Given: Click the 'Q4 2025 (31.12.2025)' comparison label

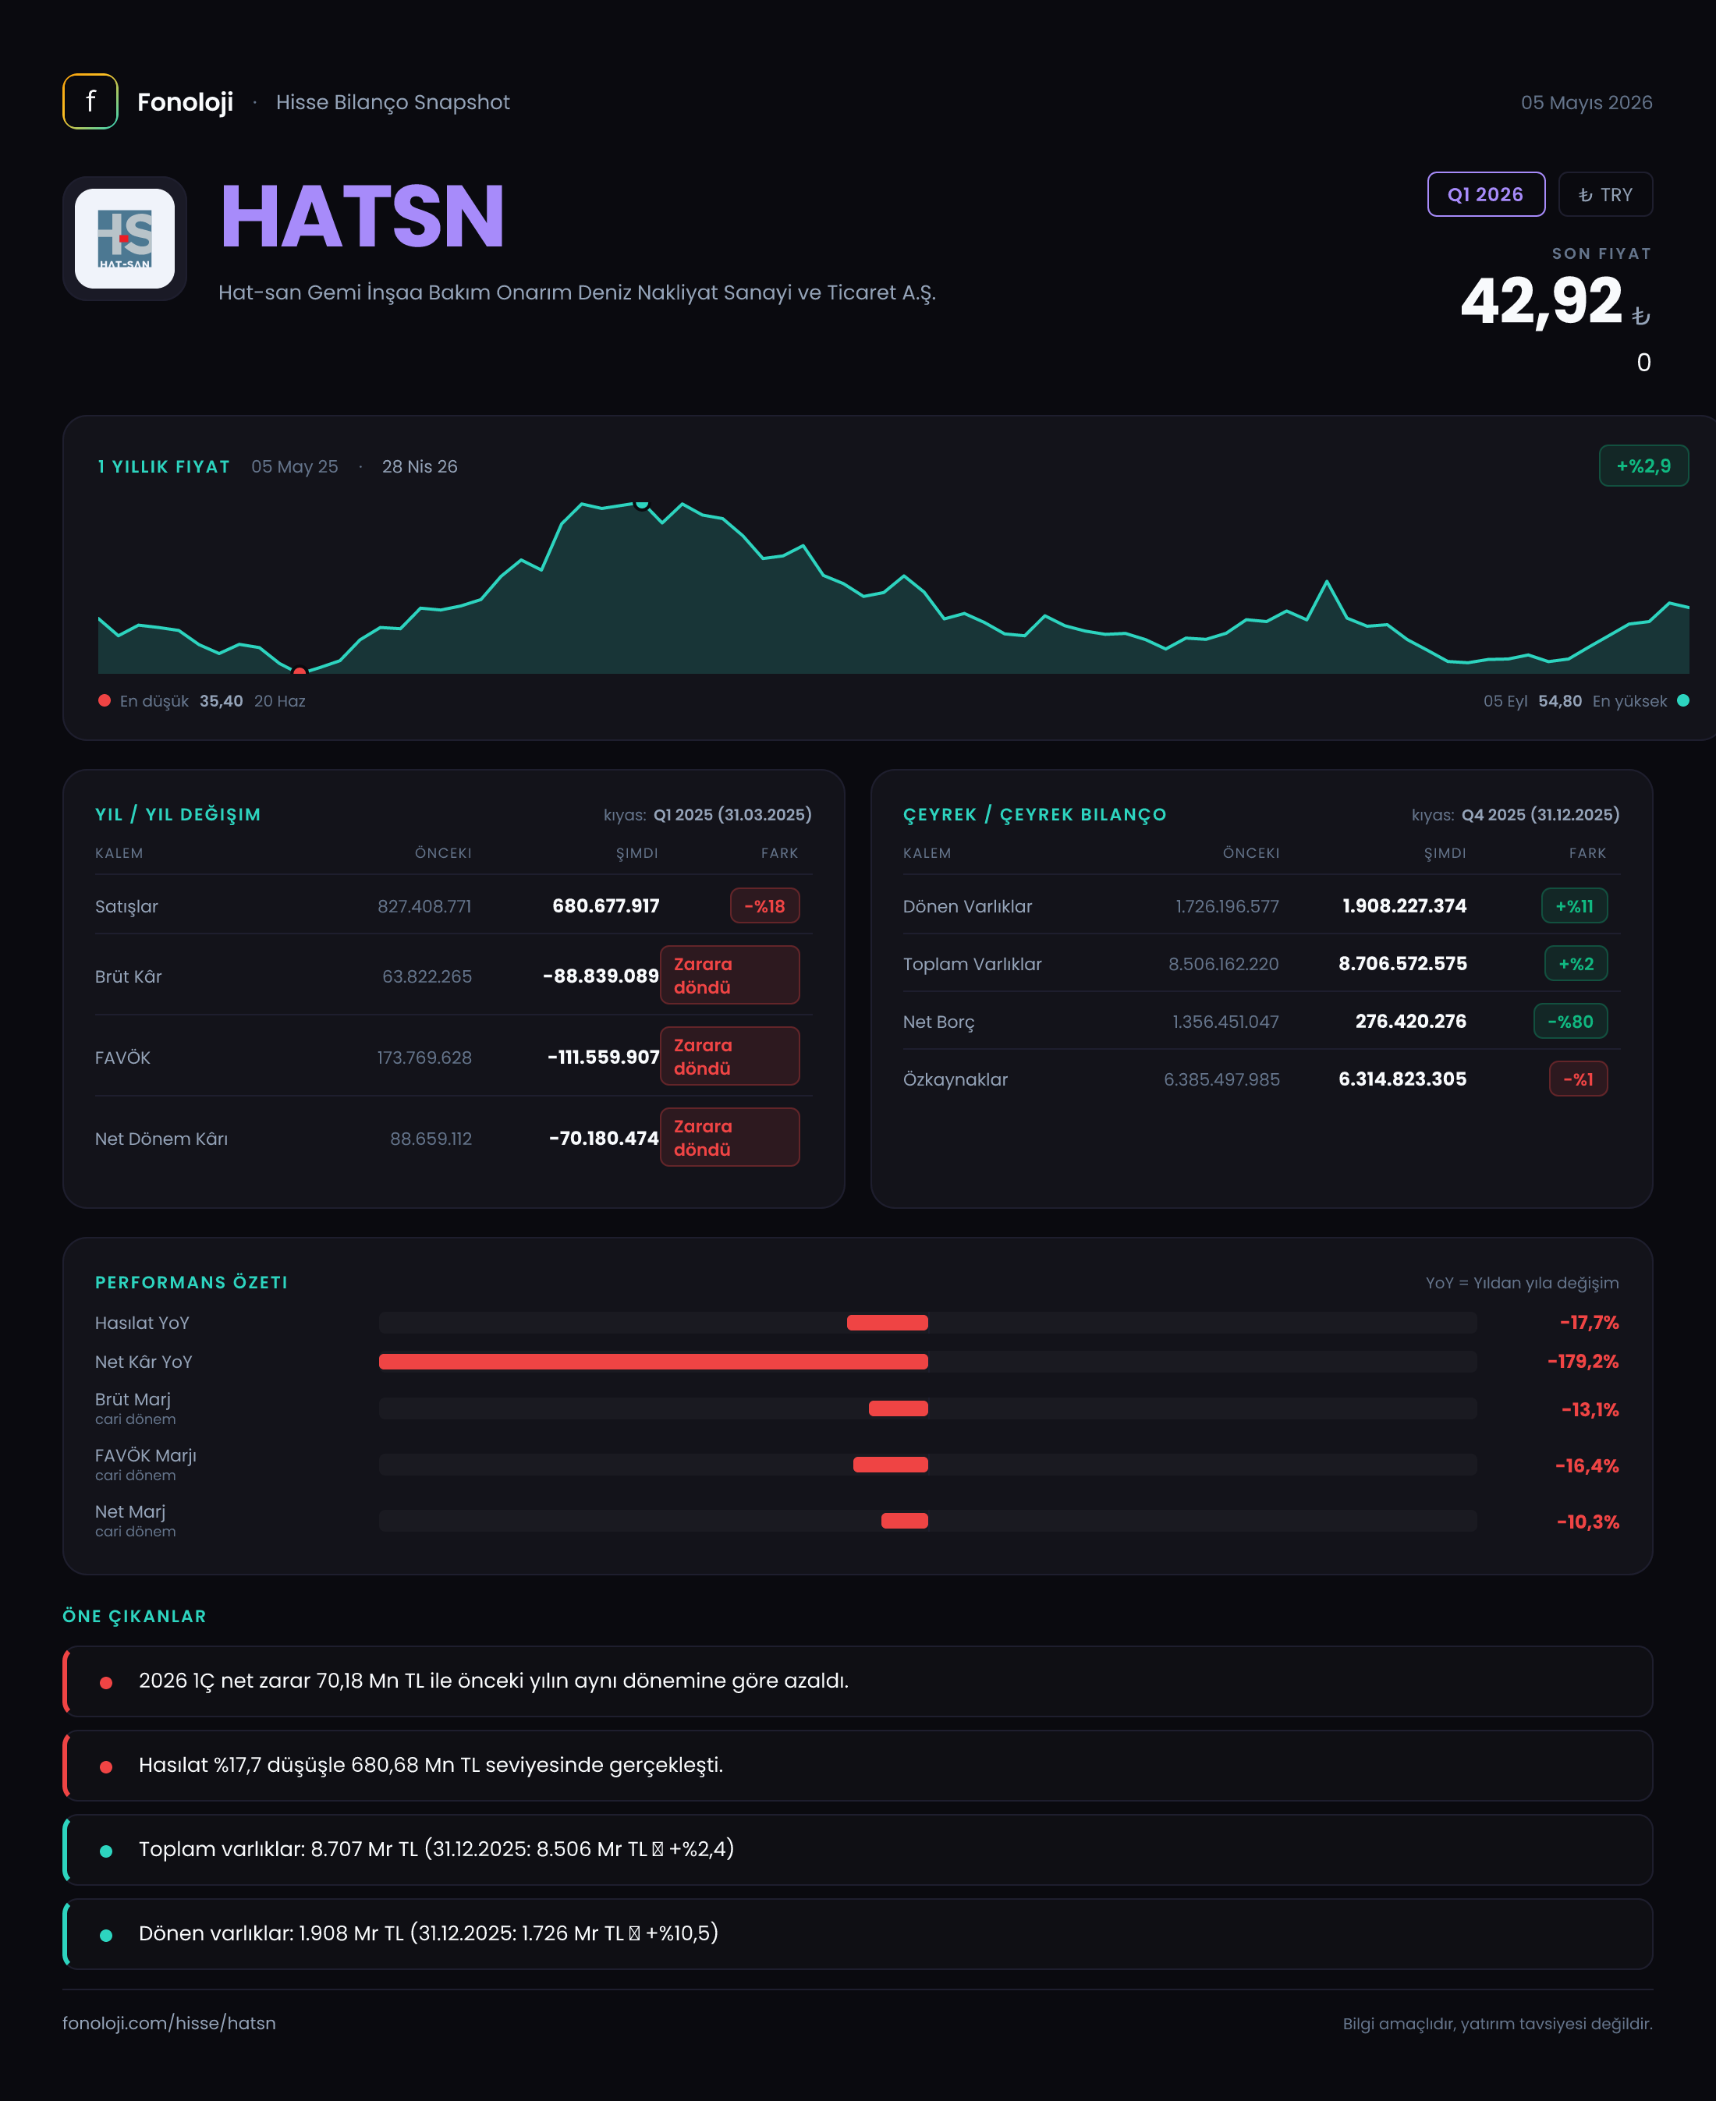Looking at the screenshot, I should 1540,814.
